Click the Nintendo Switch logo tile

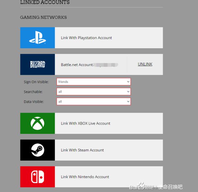(37, 177)
